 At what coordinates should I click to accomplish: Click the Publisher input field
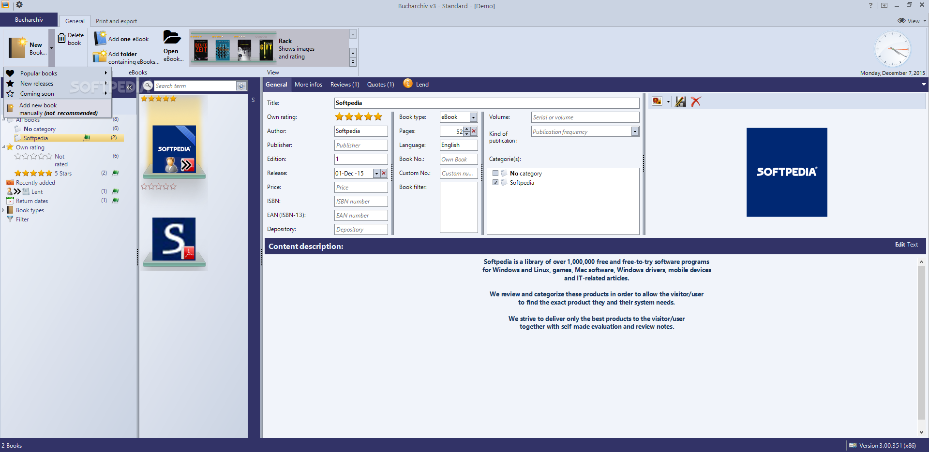(361, 145)
